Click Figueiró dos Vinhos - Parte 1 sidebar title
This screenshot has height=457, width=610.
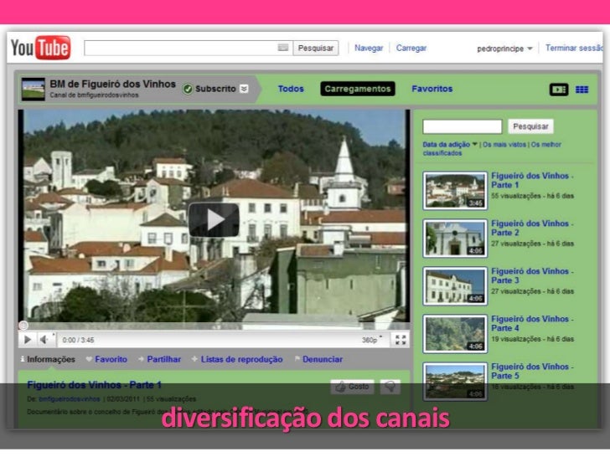[532, 180]
